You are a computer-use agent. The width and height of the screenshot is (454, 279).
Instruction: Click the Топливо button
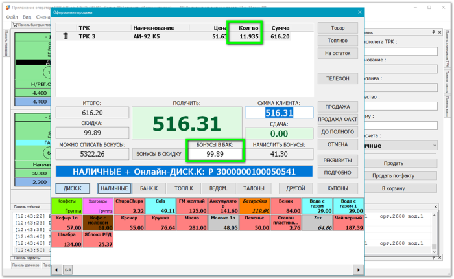coord(338,41)
